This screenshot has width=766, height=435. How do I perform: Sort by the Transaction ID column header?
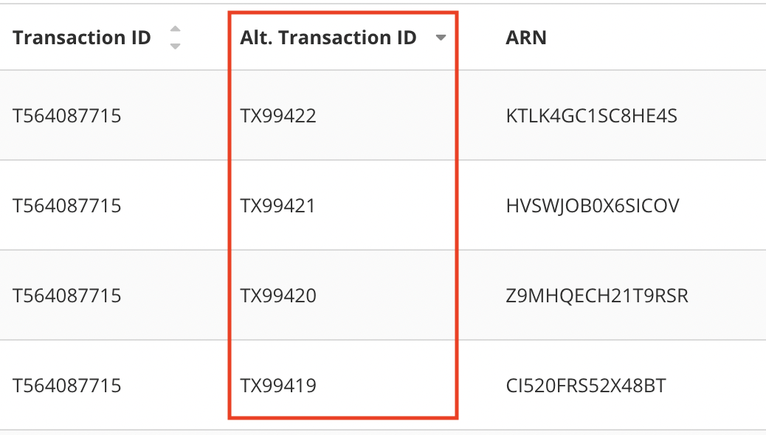pyautogui.click(x=82, y=38)
